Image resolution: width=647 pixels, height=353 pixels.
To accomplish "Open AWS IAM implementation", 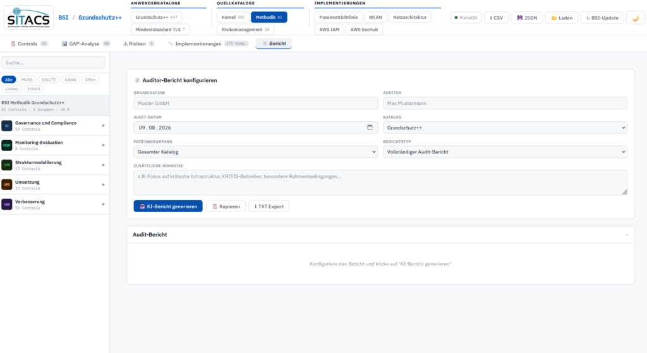I will pyautogui.click(x=329, y=29).
